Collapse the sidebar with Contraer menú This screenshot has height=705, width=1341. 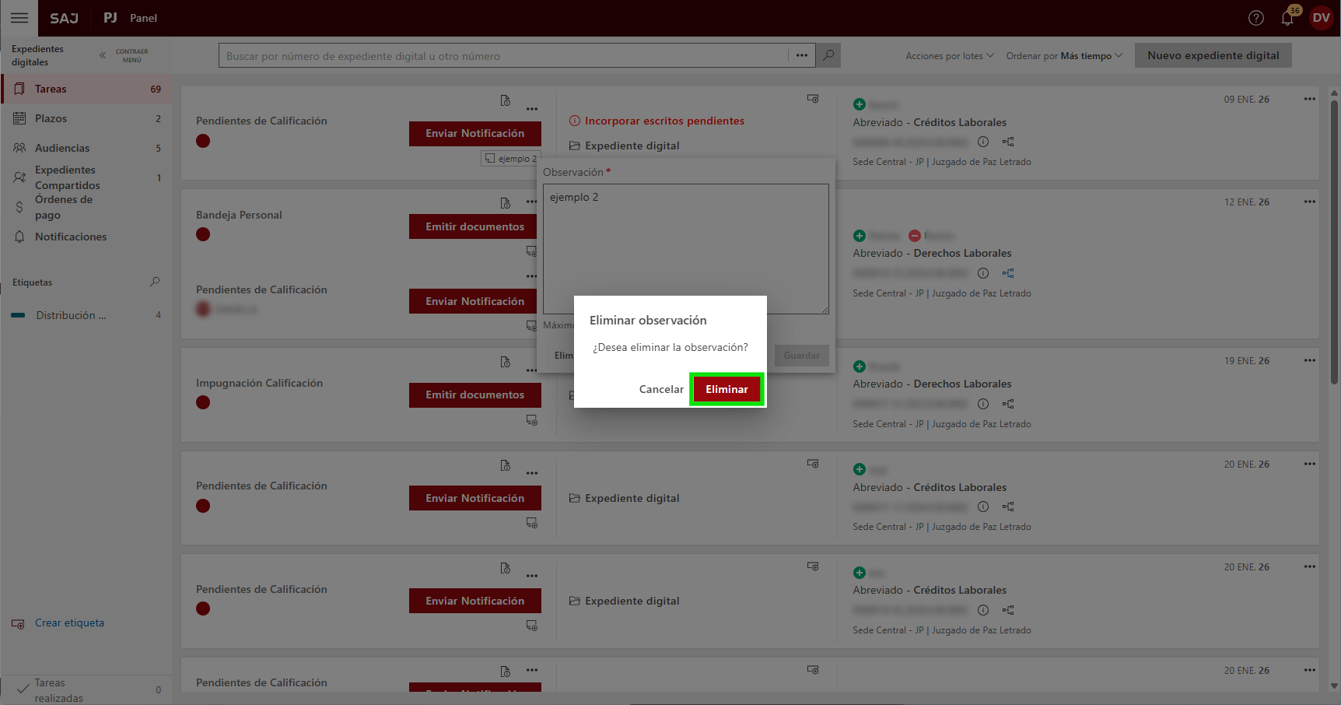(x=124, y=55)
